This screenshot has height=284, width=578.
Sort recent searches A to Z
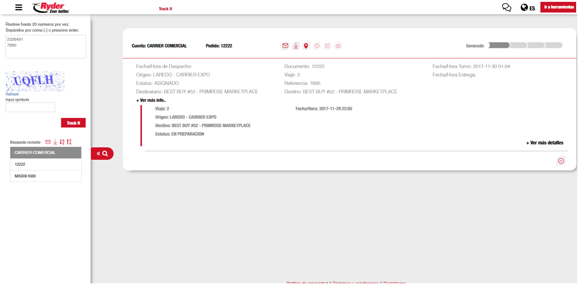click(x=62, y=142)
